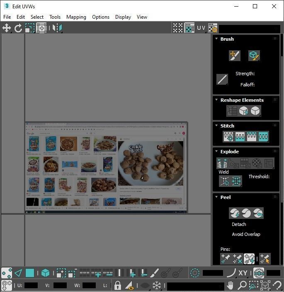Image resolution: width=284 pixels, height=292 pixels.
Task: Enable Polygon sub-object mode
Action: (x=30, y=273)
